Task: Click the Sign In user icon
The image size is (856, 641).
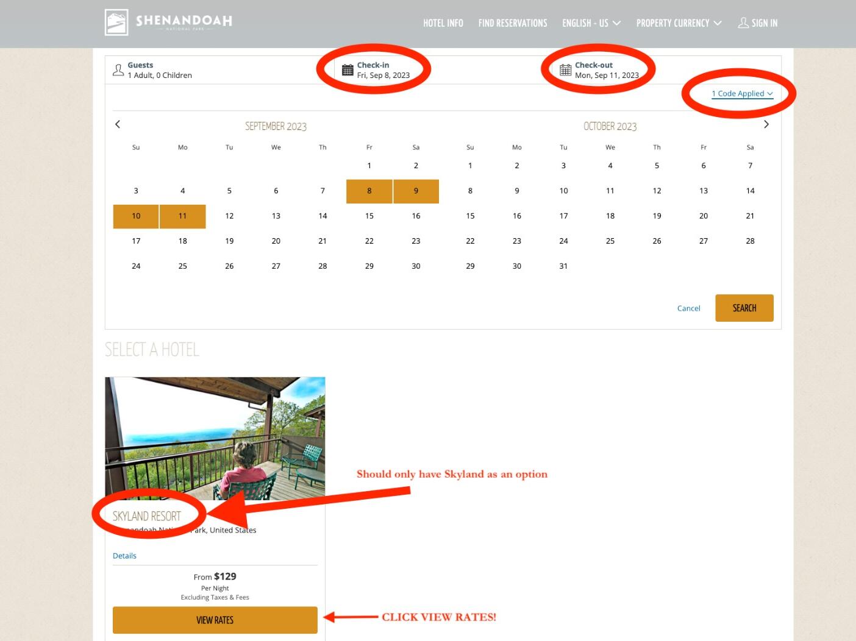Action: (743, 23)
